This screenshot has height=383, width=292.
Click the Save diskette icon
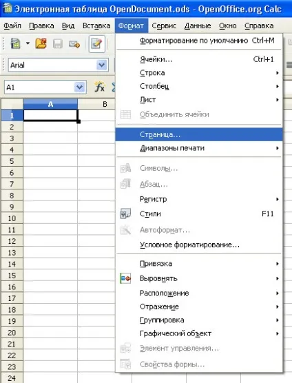tap(58, 44)
